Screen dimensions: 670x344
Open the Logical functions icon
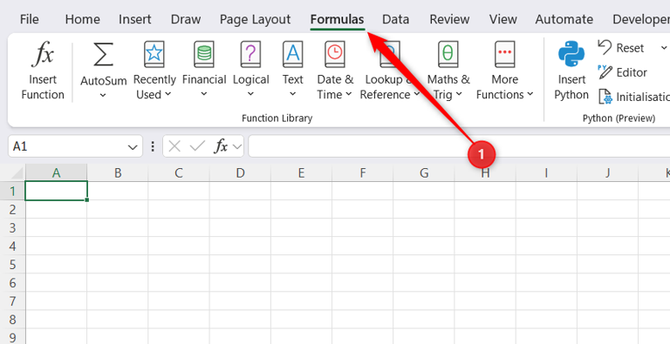tap(251, 54)
